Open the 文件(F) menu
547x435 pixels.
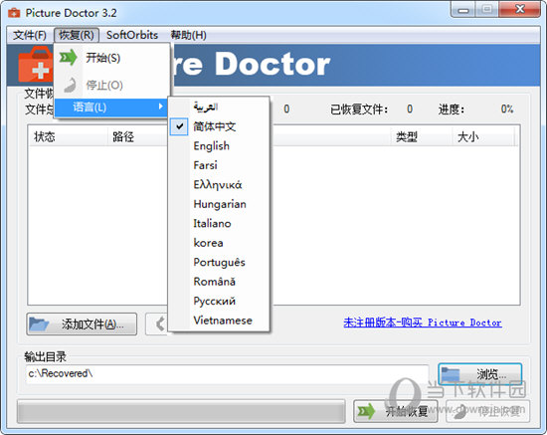[30, 35]
